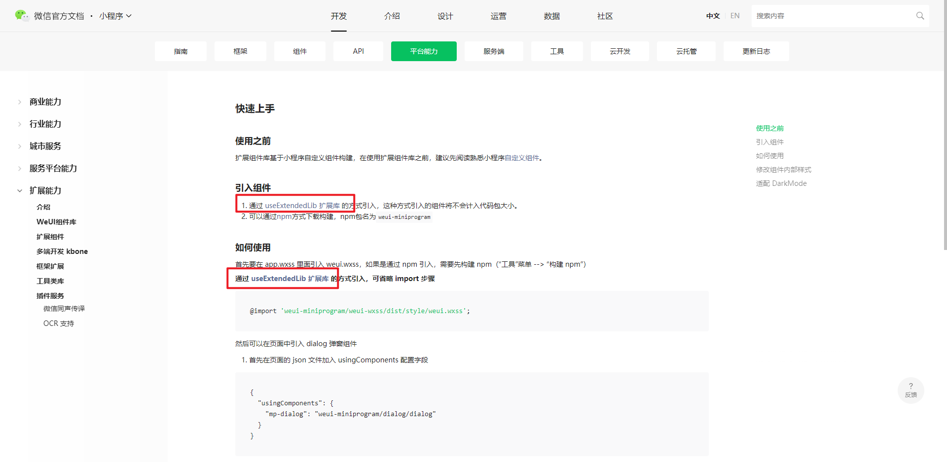
Task: Open the 云开发 sub-navigation button
Action: click(620, 51)
